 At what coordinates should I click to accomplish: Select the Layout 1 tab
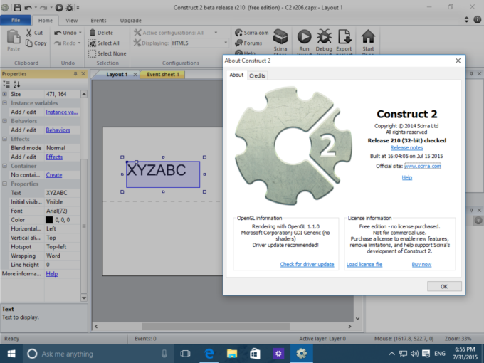tap(117, 75)
